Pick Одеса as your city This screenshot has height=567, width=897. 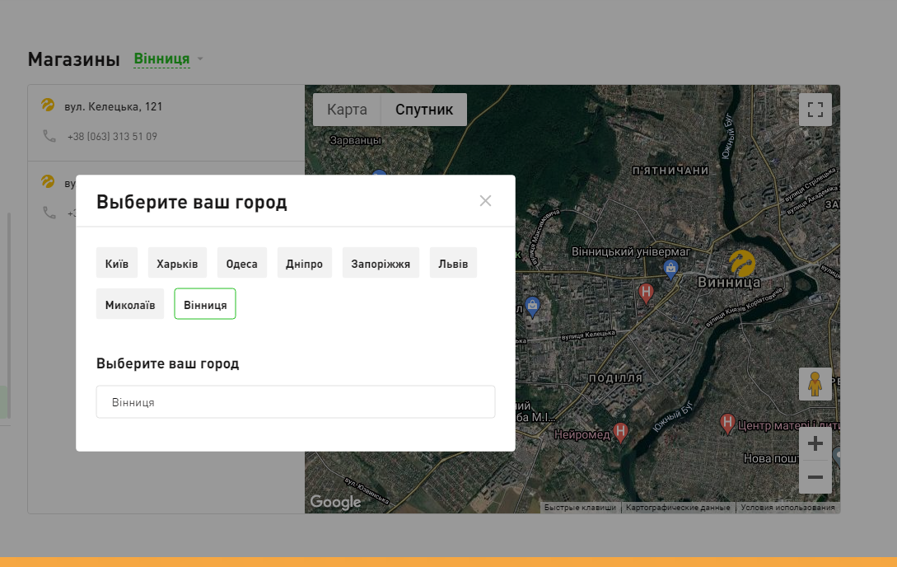click(242, 263)
